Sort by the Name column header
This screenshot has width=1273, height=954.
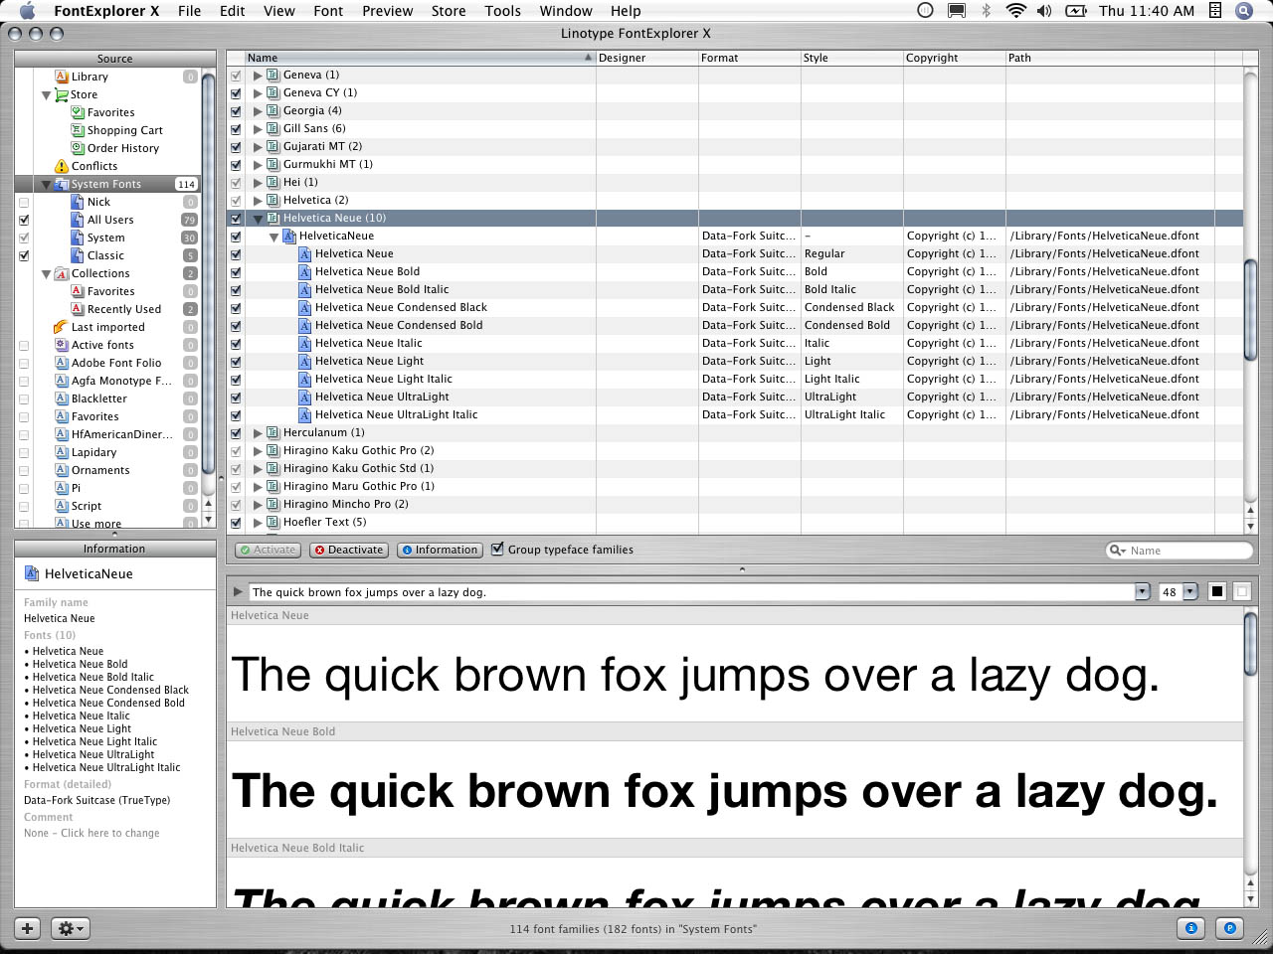[420, 58]
